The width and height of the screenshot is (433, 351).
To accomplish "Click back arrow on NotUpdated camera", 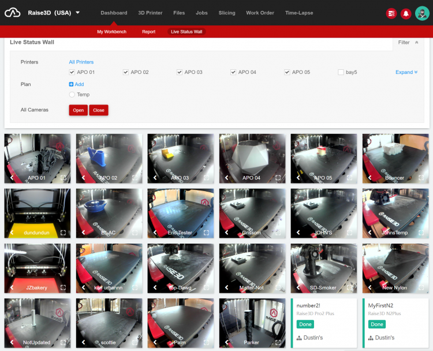I will [12, 342].
